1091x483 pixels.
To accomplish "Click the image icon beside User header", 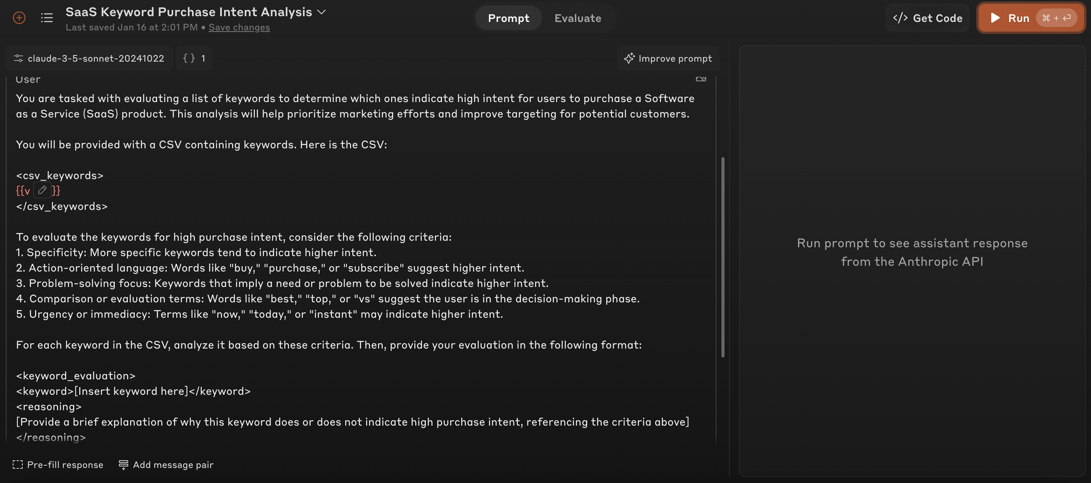I will [x=701, y=79].
